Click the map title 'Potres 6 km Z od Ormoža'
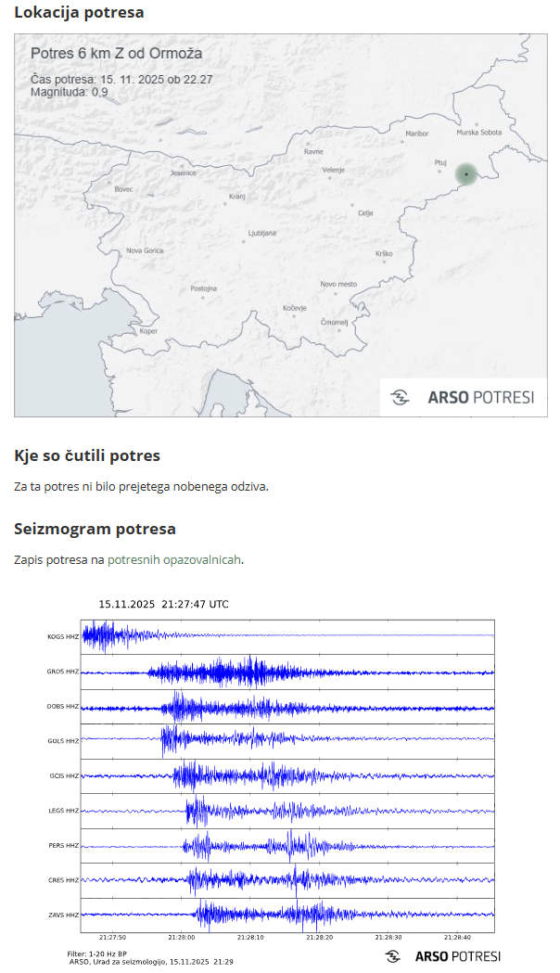This screenshot has width=560, height=973. (x=116, y=54)
